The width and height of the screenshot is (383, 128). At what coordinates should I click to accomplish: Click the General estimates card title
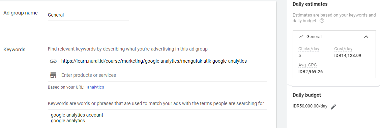(x=314, y=37)
